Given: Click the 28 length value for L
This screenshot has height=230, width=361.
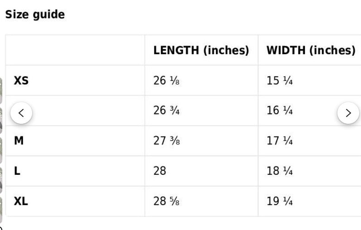Looking at the screenshot, I should tap(159, 171).
